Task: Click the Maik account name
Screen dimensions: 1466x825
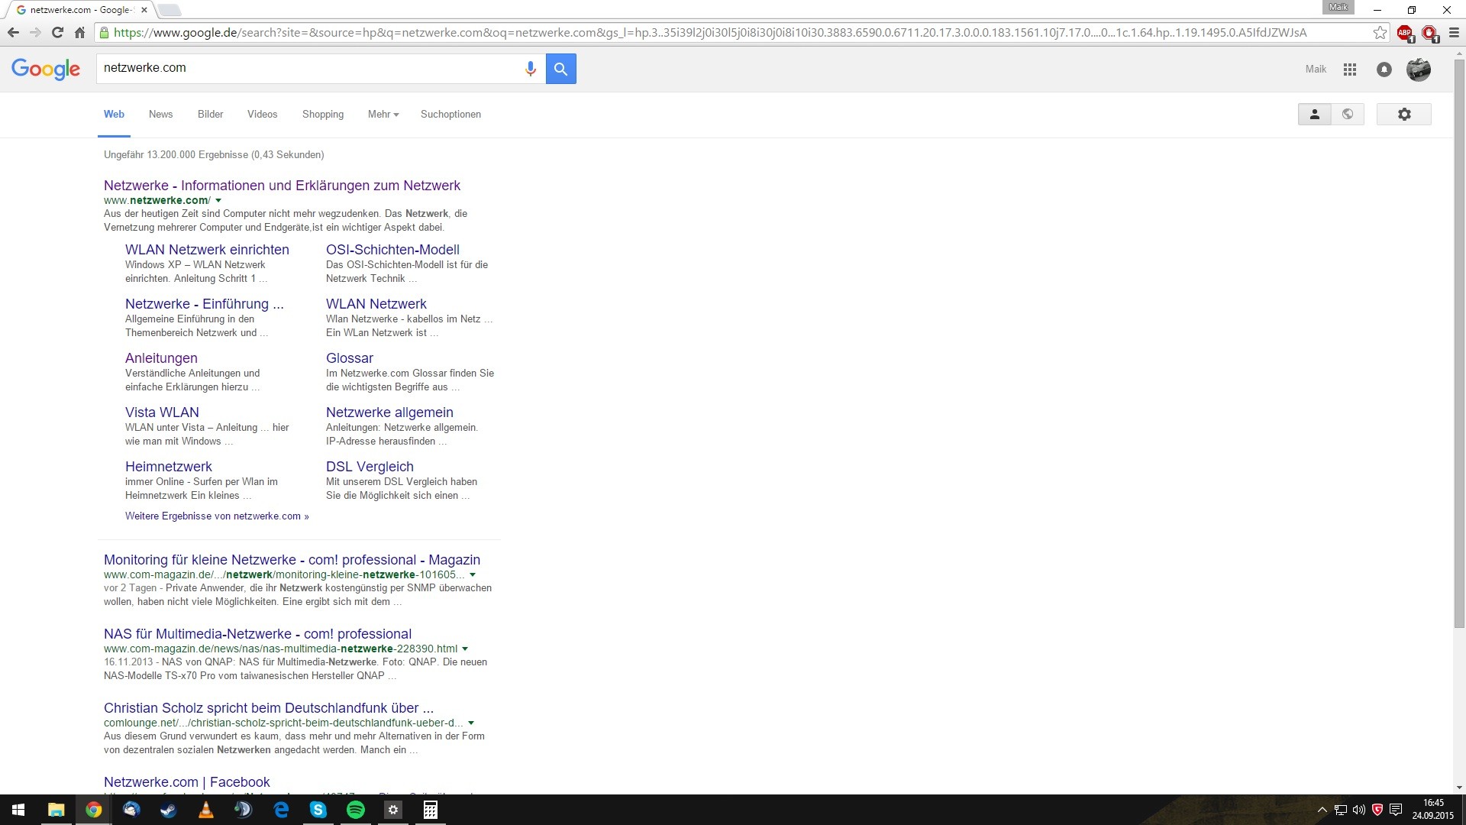Action: click(1316, 70)
